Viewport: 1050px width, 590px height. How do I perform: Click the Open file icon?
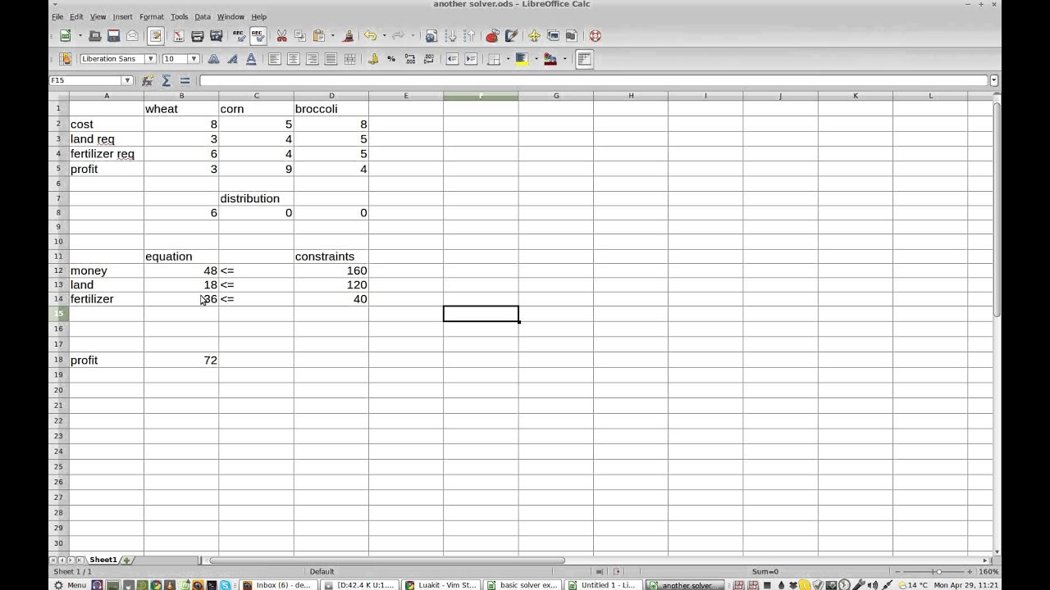tap(95, 36)
